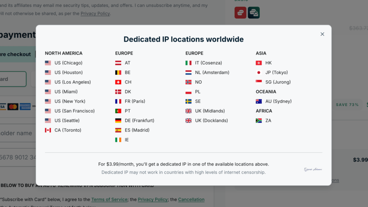The height and width of the screenshot is (207, 368).
Task: Click the US flag beside Seattle
Action: (48, 121)
